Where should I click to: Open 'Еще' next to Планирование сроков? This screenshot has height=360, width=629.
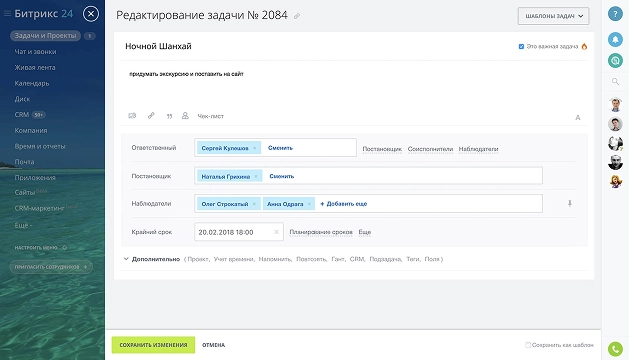[x=365, y=232]
